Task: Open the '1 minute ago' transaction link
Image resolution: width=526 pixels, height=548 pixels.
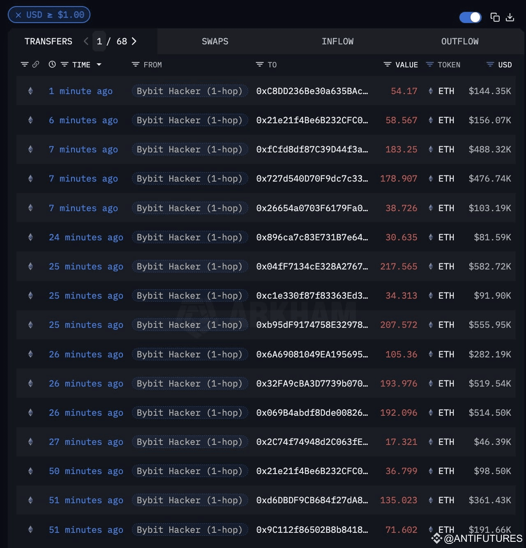Action: click(x=81, y=91)
